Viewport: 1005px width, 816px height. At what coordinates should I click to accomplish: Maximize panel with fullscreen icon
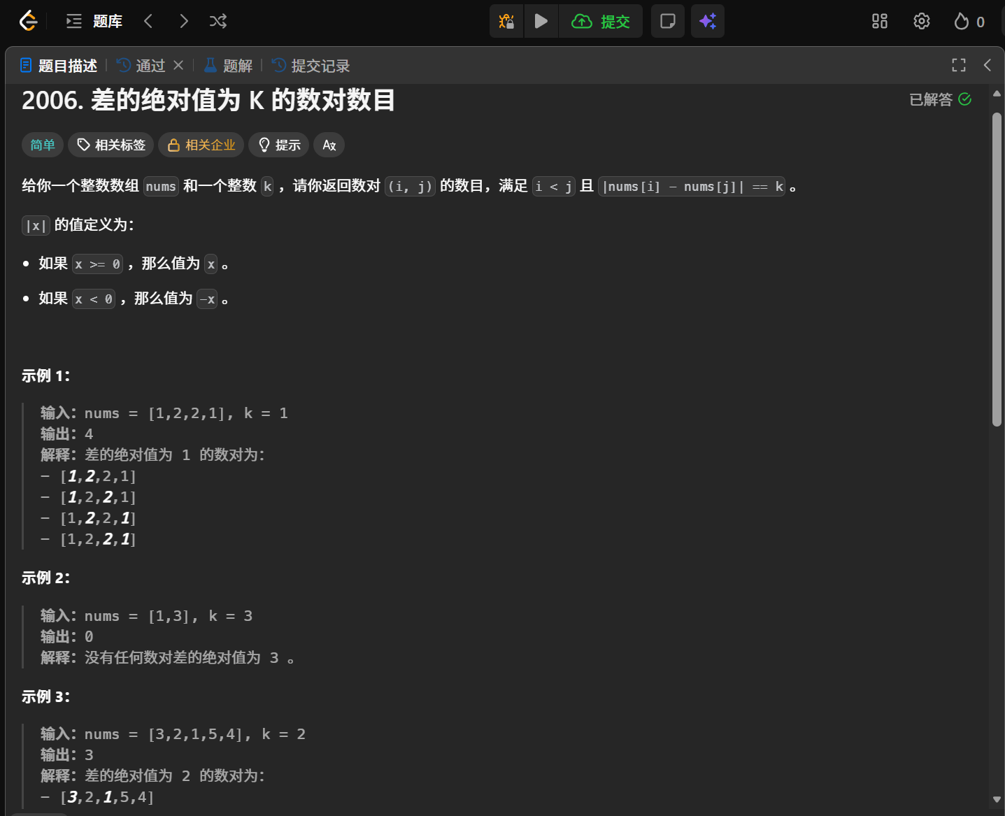coord(959,65)
